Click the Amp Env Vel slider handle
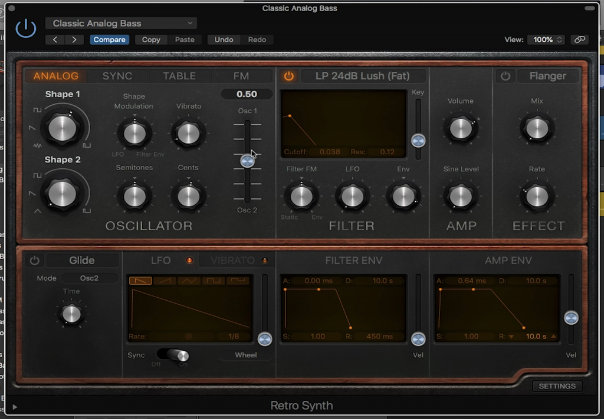604x419 pixels. pos(571,318)
